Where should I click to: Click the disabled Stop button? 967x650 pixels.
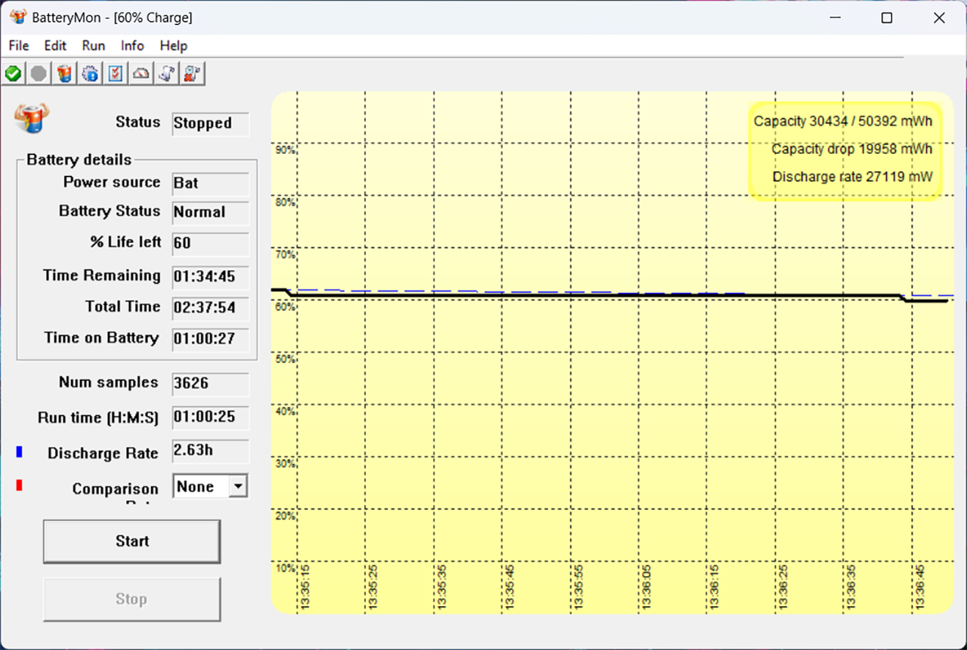[x=131, y=599]
